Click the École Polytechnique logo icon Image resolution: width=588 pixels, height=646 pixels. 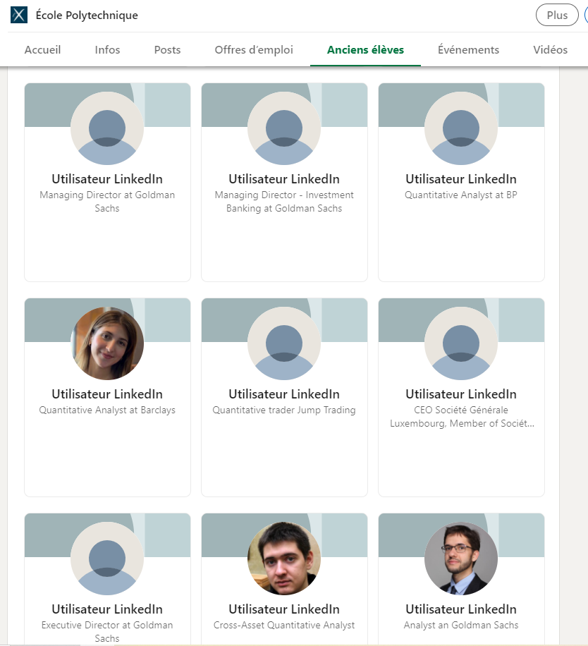19,15
